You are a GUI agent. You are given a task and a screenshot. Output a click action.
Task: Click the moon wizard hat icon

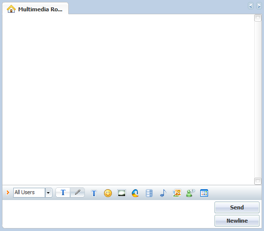click(135, 193)
